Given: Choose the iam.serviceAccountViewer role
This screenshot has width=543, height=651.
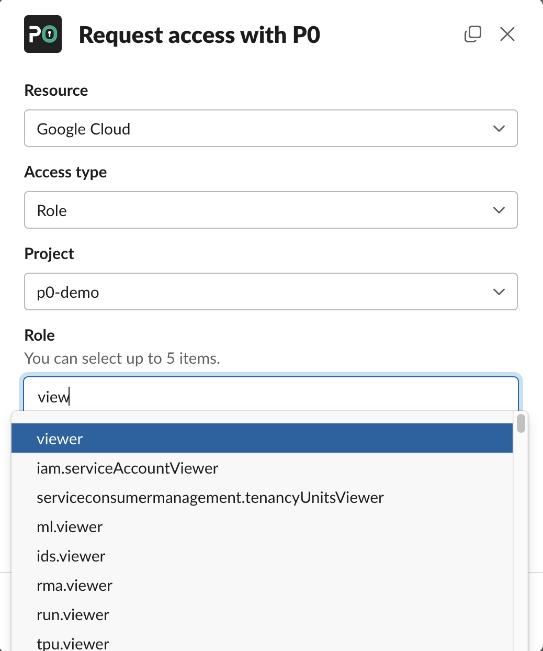Looking at the screenshot, I should 128,468.
